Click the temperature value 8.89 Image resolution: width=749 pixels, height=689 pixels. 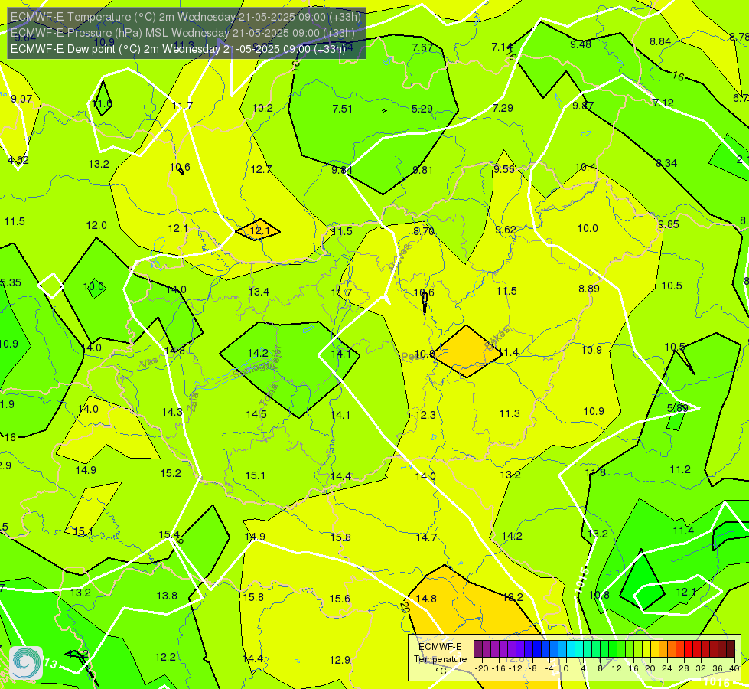(x=589, y=289)
